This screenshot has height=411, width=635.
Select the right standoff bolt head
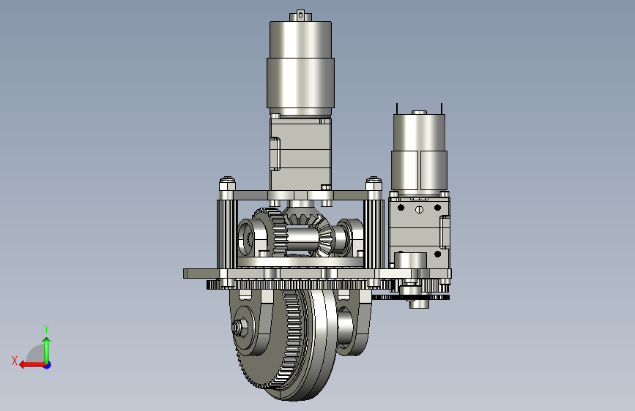(x=374, y=184)
